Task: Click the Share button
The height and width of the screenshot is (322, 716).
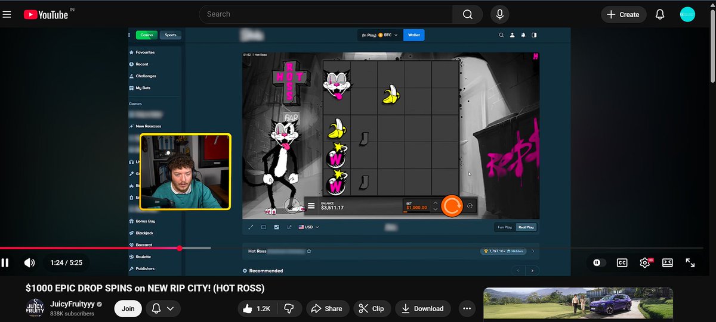Action: click(x=328, y=308)
